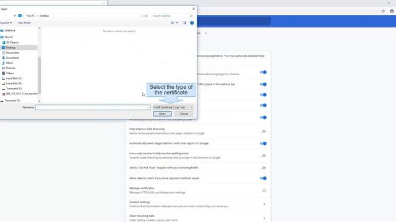Click the Cancel button in the dialog
This screenshot has width=396, height=222.
click(x=184, y=113)
